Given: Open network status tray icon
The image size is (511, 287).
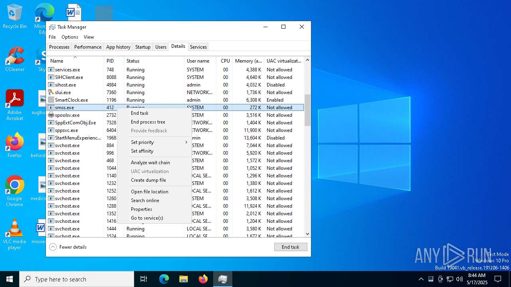Looking at the screenshot, I should pyautogui.click(x=450, y=279).
